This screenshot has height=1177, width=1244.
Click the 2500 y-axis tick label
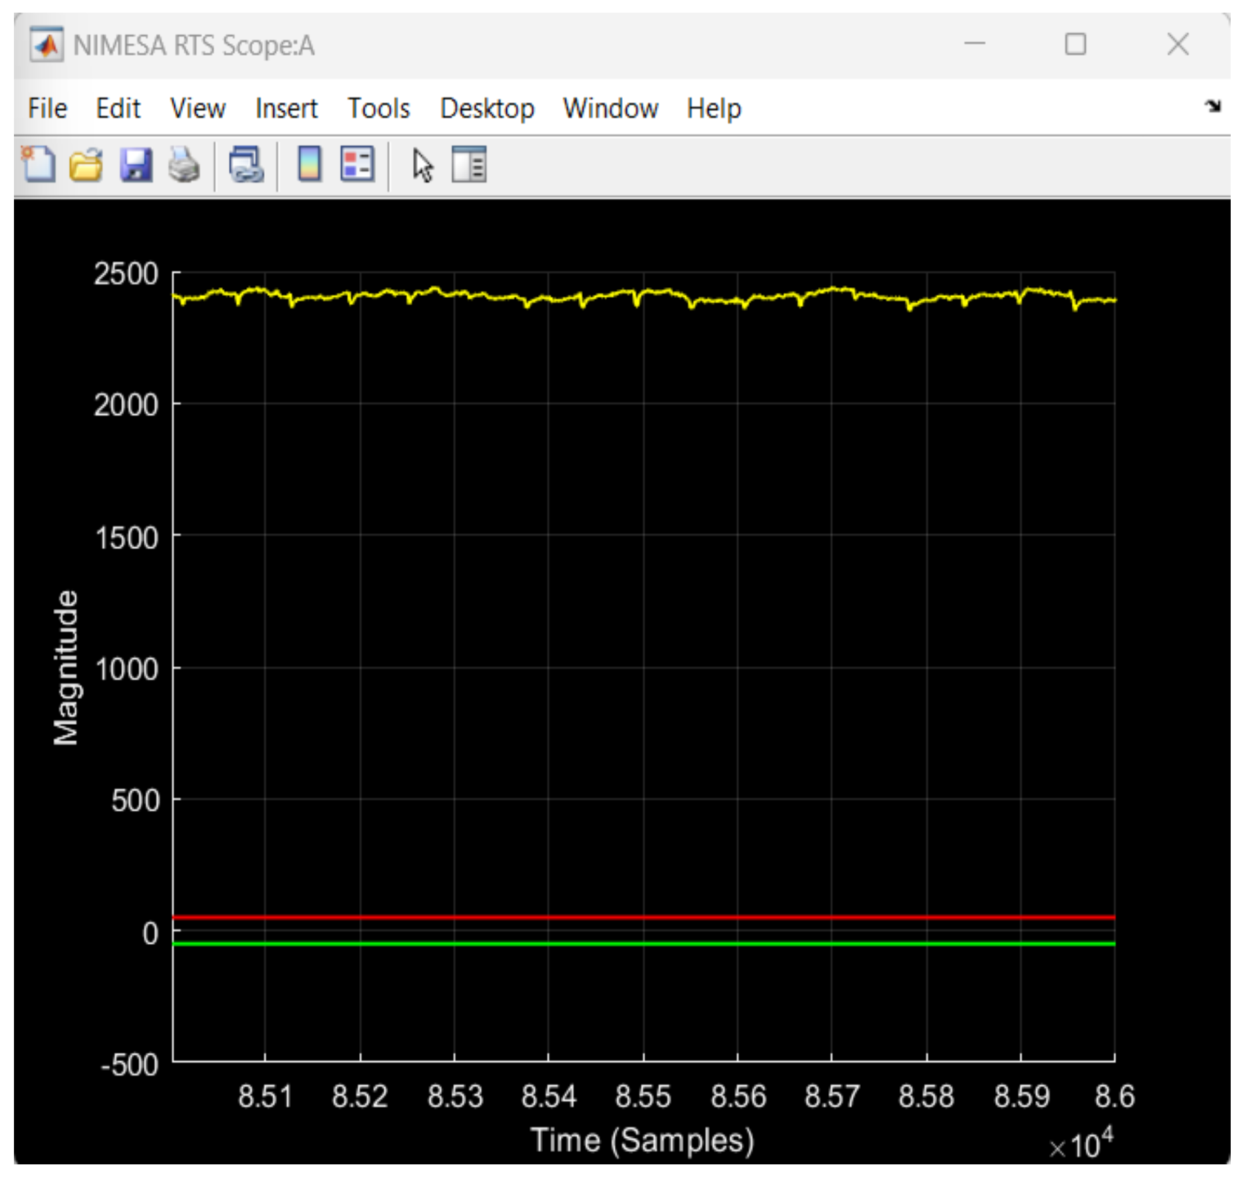[x=126, y=274]
